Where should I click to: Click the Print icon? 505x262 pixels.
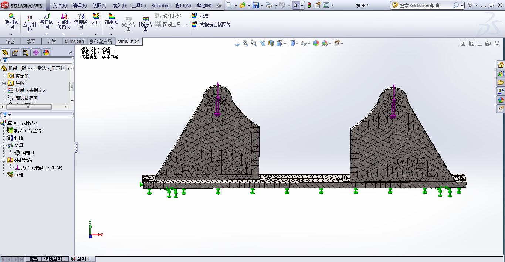point(269,5)
